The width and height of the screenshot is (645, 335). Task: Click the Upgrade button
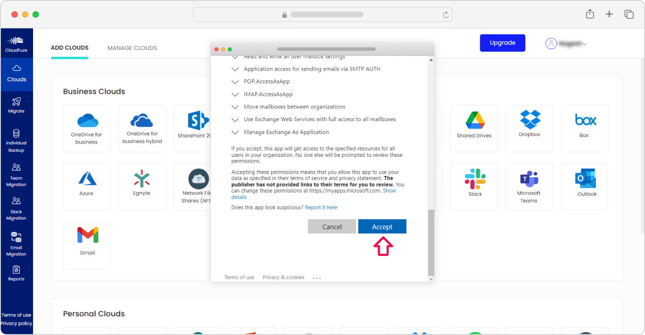pos(503,43)
